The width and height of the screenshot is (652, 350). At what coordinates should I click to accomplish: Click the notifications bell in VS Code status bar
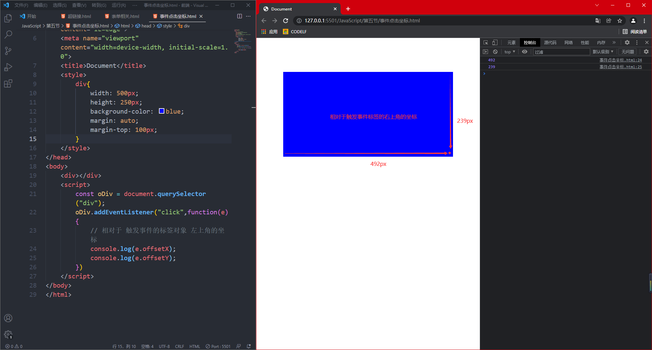click(x=249, y=346)
